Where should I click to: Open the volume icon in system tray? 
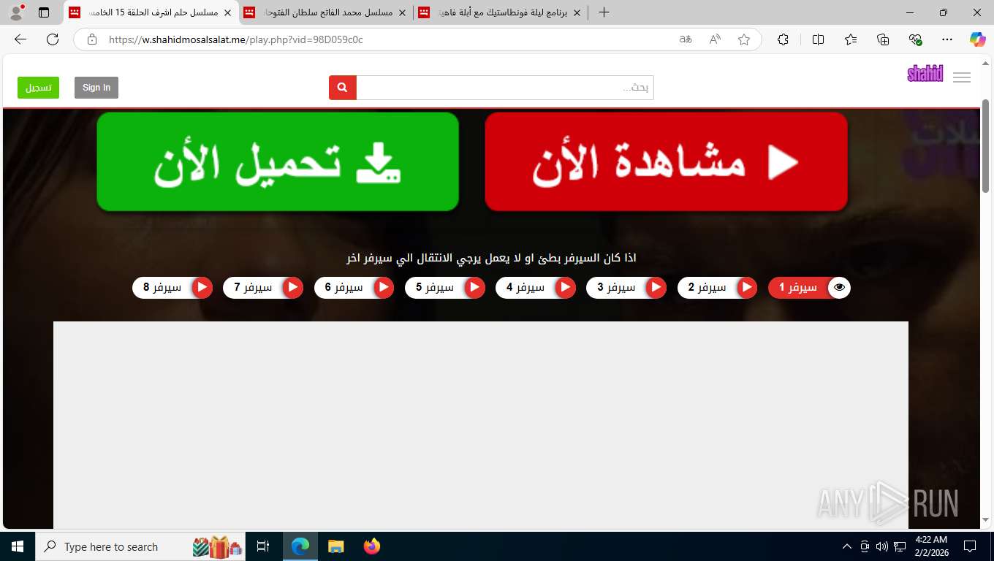pyautogui.click(x=881, y=546)
